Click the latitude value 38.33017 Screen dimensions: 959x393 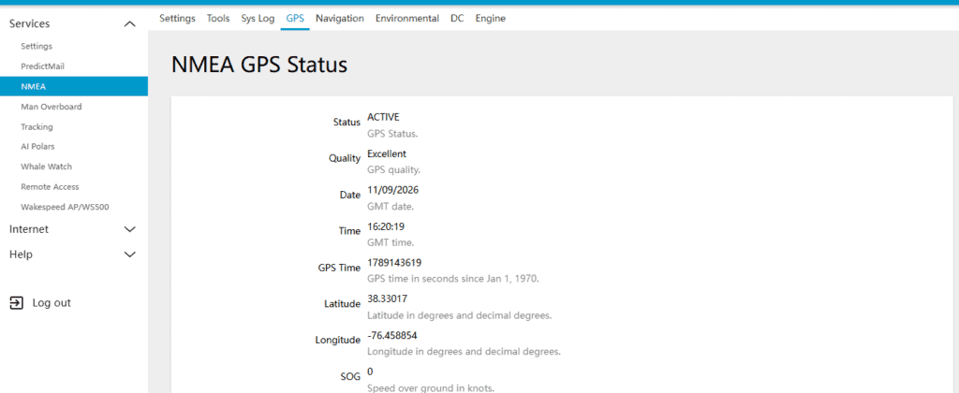[387, 298]
